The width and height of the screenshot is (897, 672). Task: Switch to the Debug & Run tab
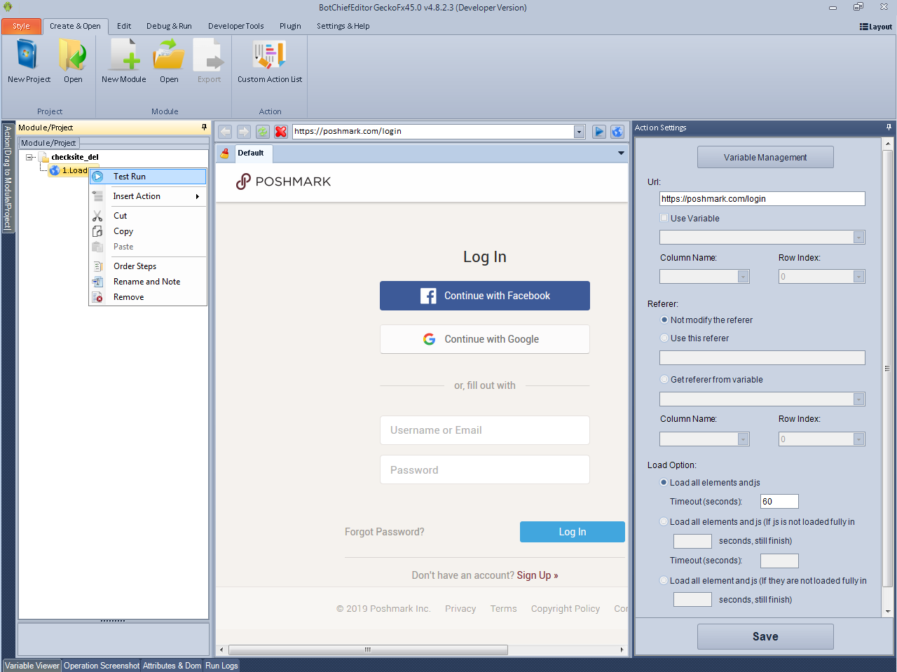[169, 26]
